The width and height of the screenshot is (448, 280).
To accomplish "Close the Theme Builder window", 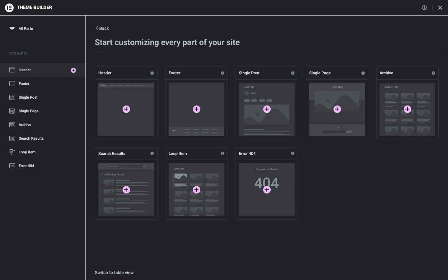I will (440, 8).
